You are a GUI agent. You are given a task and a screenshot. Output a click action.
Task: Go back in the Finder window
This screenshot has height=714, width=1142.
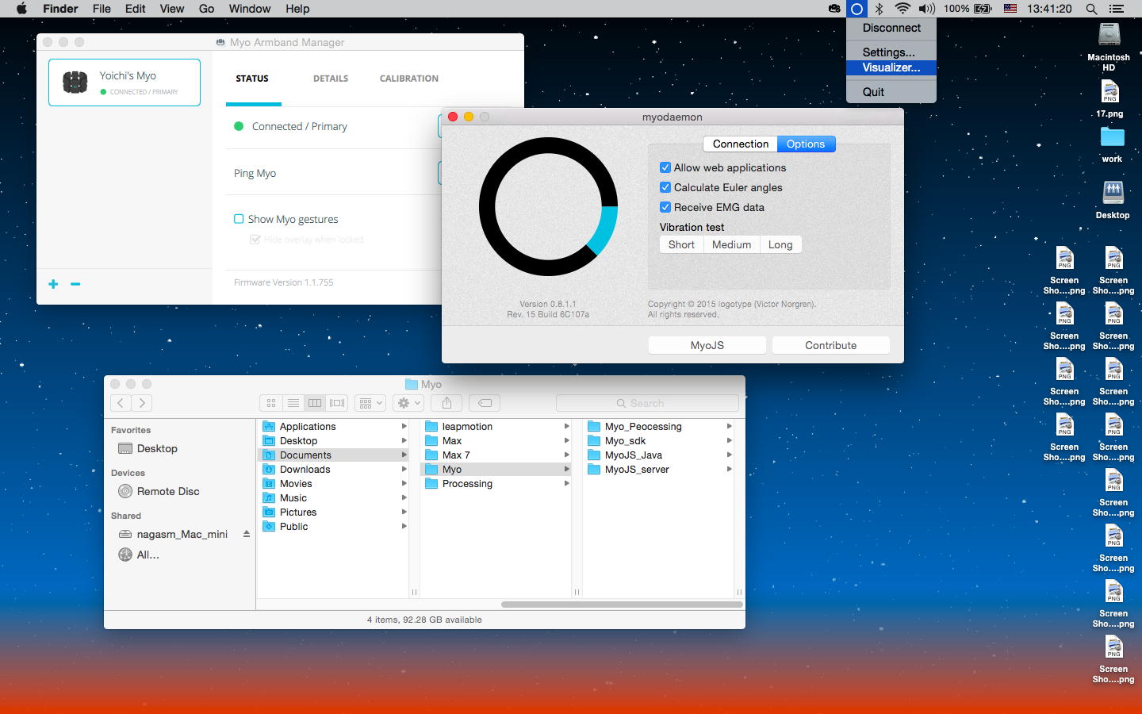[x=121, y=403]
